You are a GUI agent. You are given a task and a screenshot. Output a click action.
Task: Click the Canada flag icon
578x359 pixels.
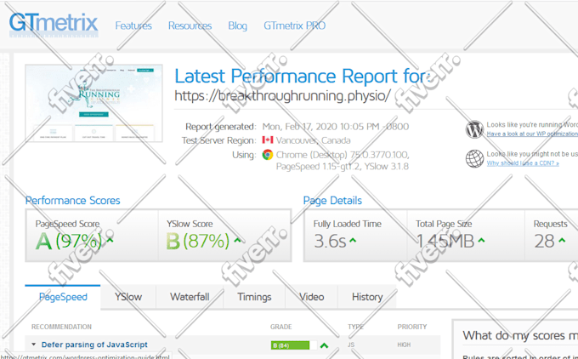point(268,140)
